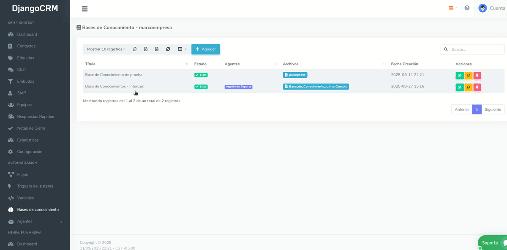The height and width of the screenshot is (250, 507).
Task: Delete the Base de Conocimientos - InterCun row
Action: click(x=477, y=87)
